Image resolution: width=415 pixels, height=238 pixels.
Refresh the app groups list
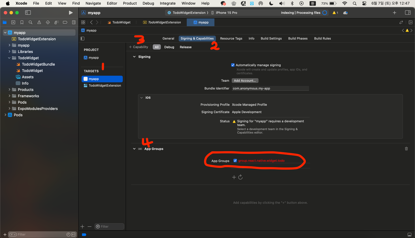click(x=240, y=177)
